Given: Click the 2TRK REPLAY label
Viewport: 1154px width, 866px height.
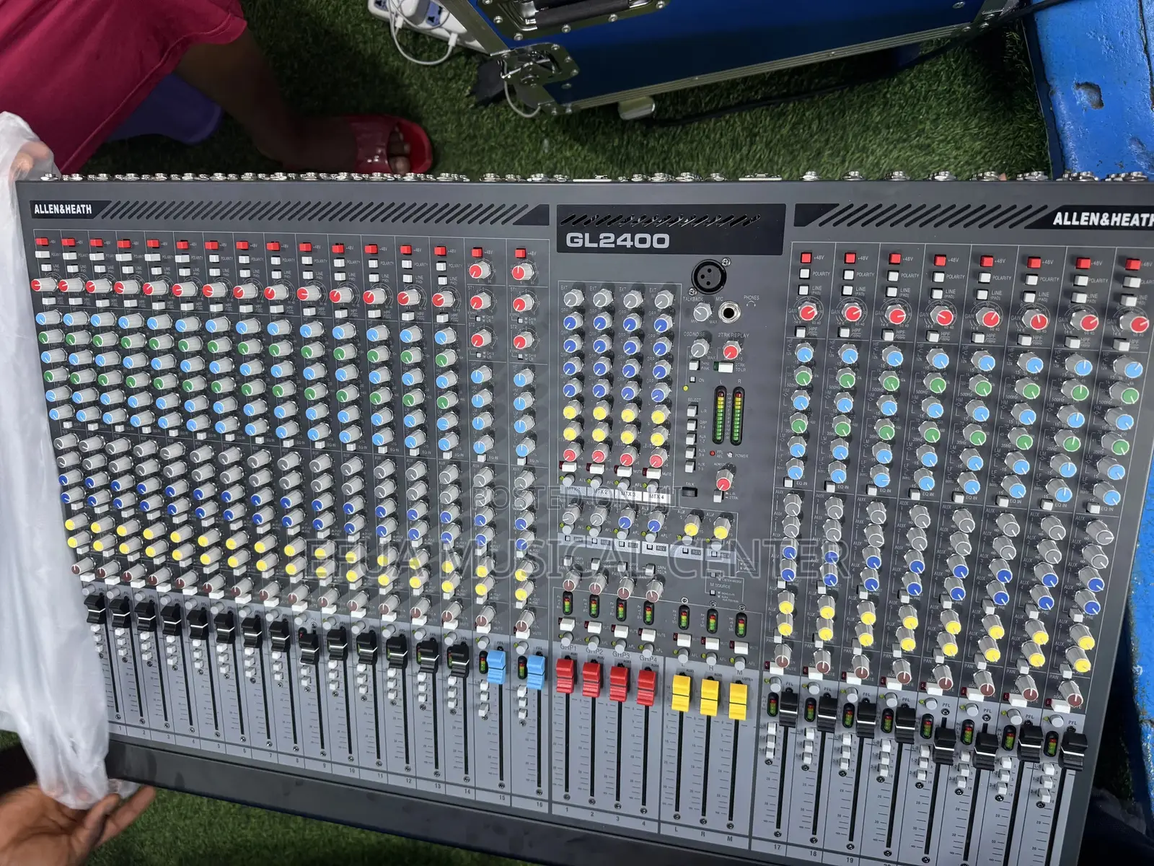Looking at the screenshot, I should [733, 335].
